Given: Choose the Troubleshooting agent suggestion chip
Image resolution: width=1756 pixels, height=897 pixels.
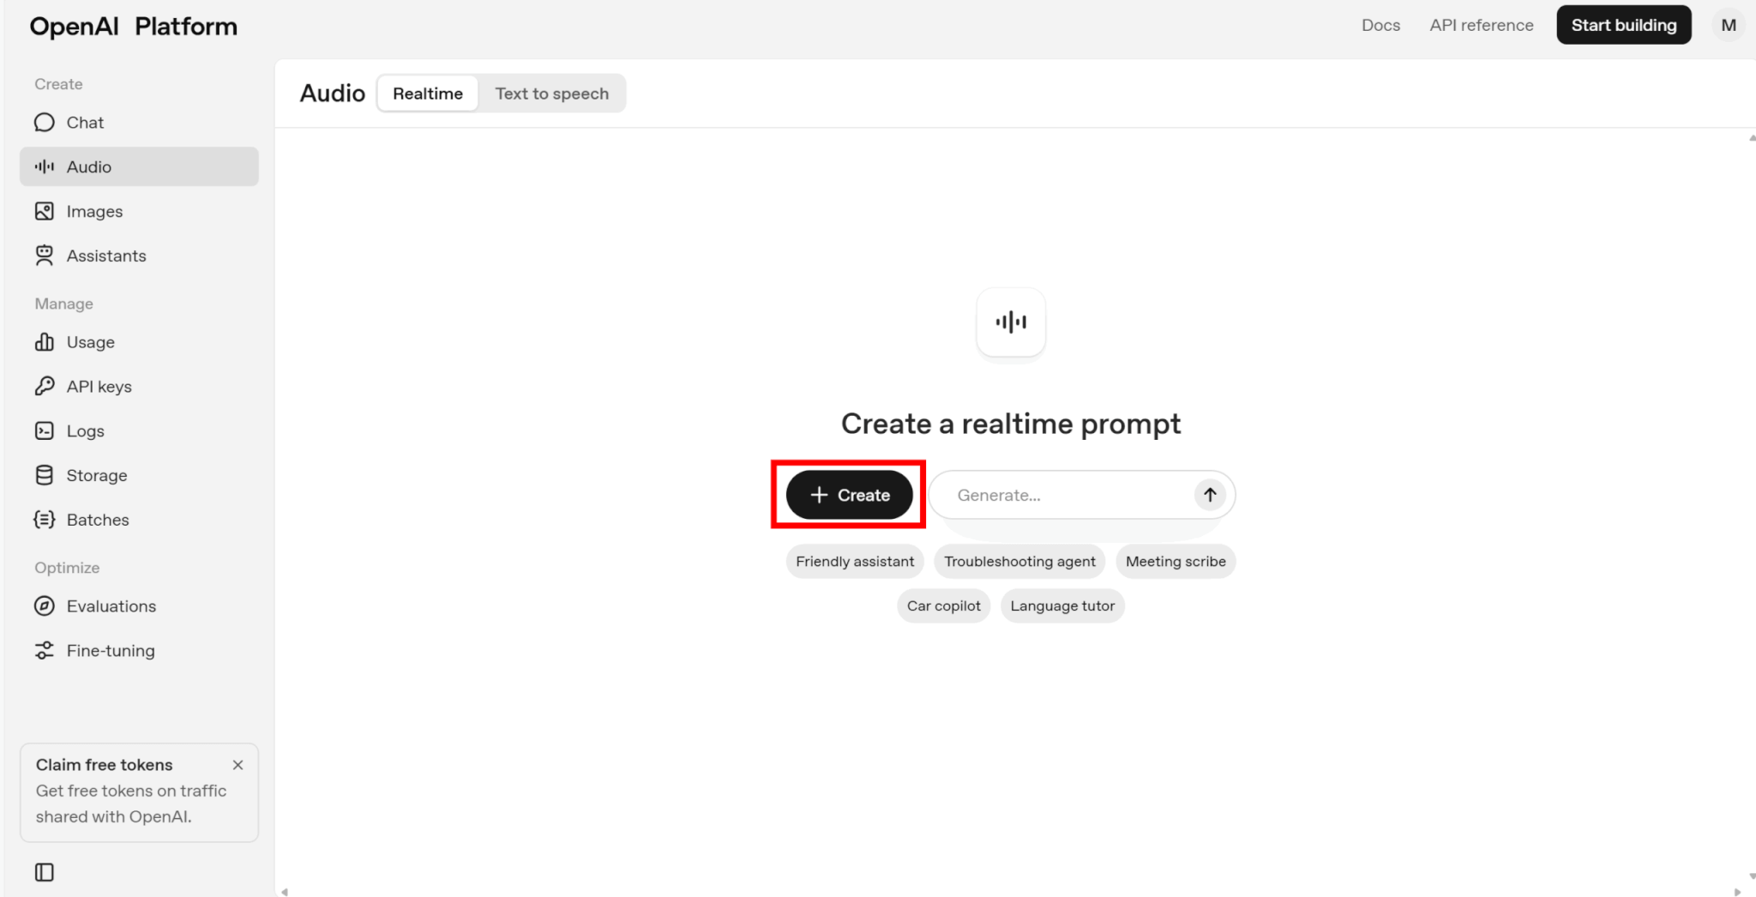Looking at the screenshot, I should coord(1019,562).
